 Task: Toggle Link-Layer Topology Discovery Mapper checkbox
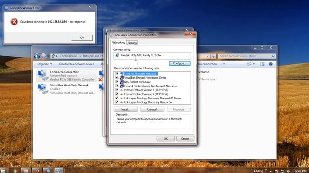point(117,98)
